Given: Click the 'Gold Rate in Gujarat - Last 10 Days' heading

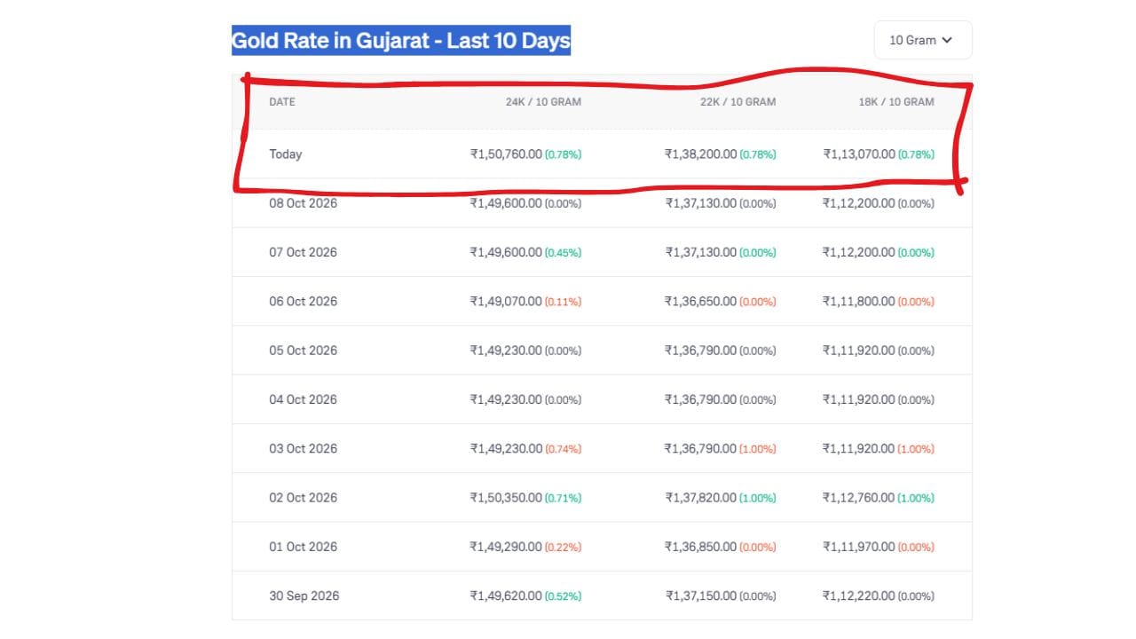Looking at the screenshot, I should pyautogui.click(x=401, y=41).
